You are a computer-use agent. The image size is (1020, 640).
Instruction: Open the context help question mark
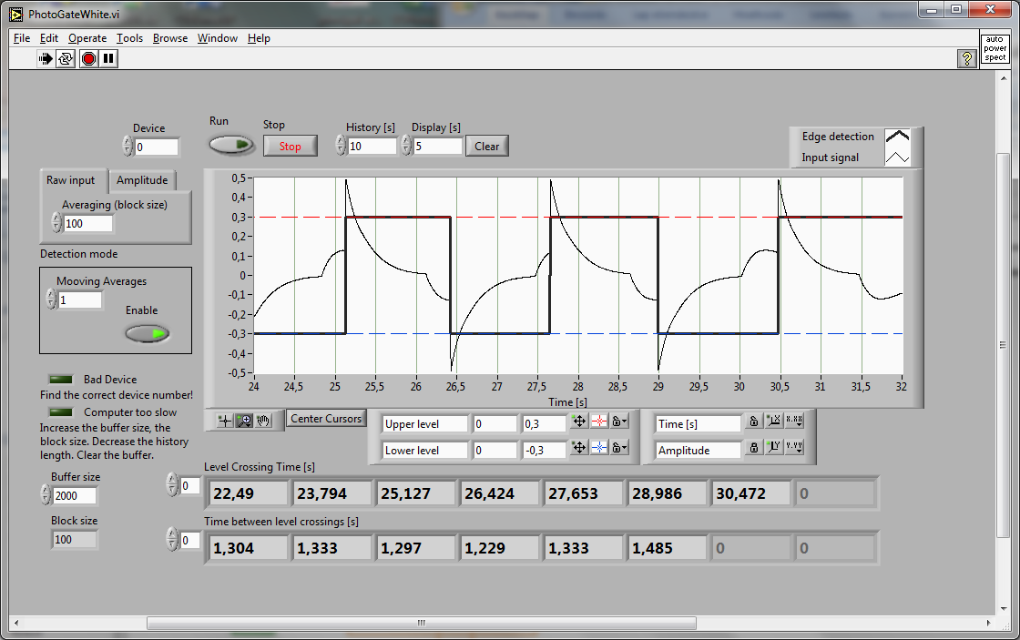pos(967,59)
